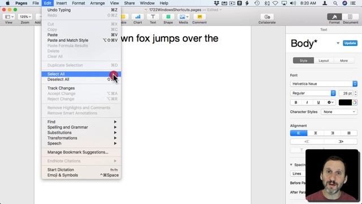Align text center

316,133
